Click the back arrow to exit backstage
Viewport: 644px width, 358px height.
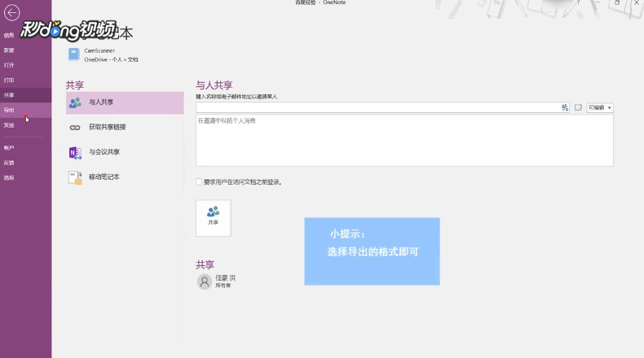tap(11, 13)
